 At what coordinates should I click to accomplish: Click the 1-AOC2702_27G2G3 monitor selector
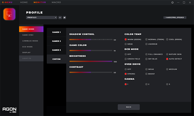pos(175,18)
